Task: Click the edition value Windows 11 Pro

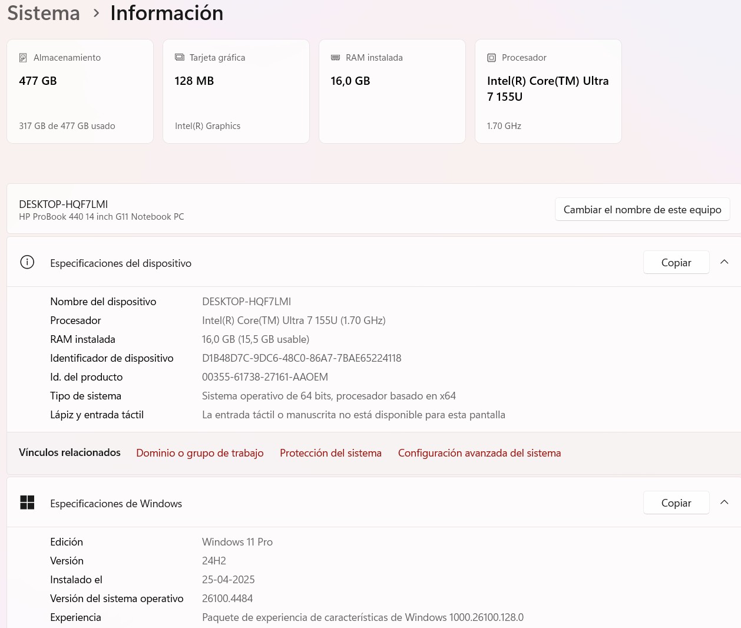Action: pyautogui.click(x=237, y=542)
